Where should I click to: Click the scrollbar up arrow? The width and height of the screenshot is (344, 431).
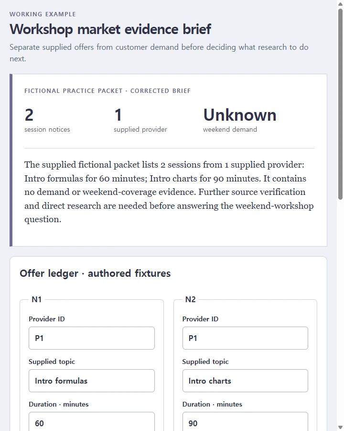pos(341,4)
